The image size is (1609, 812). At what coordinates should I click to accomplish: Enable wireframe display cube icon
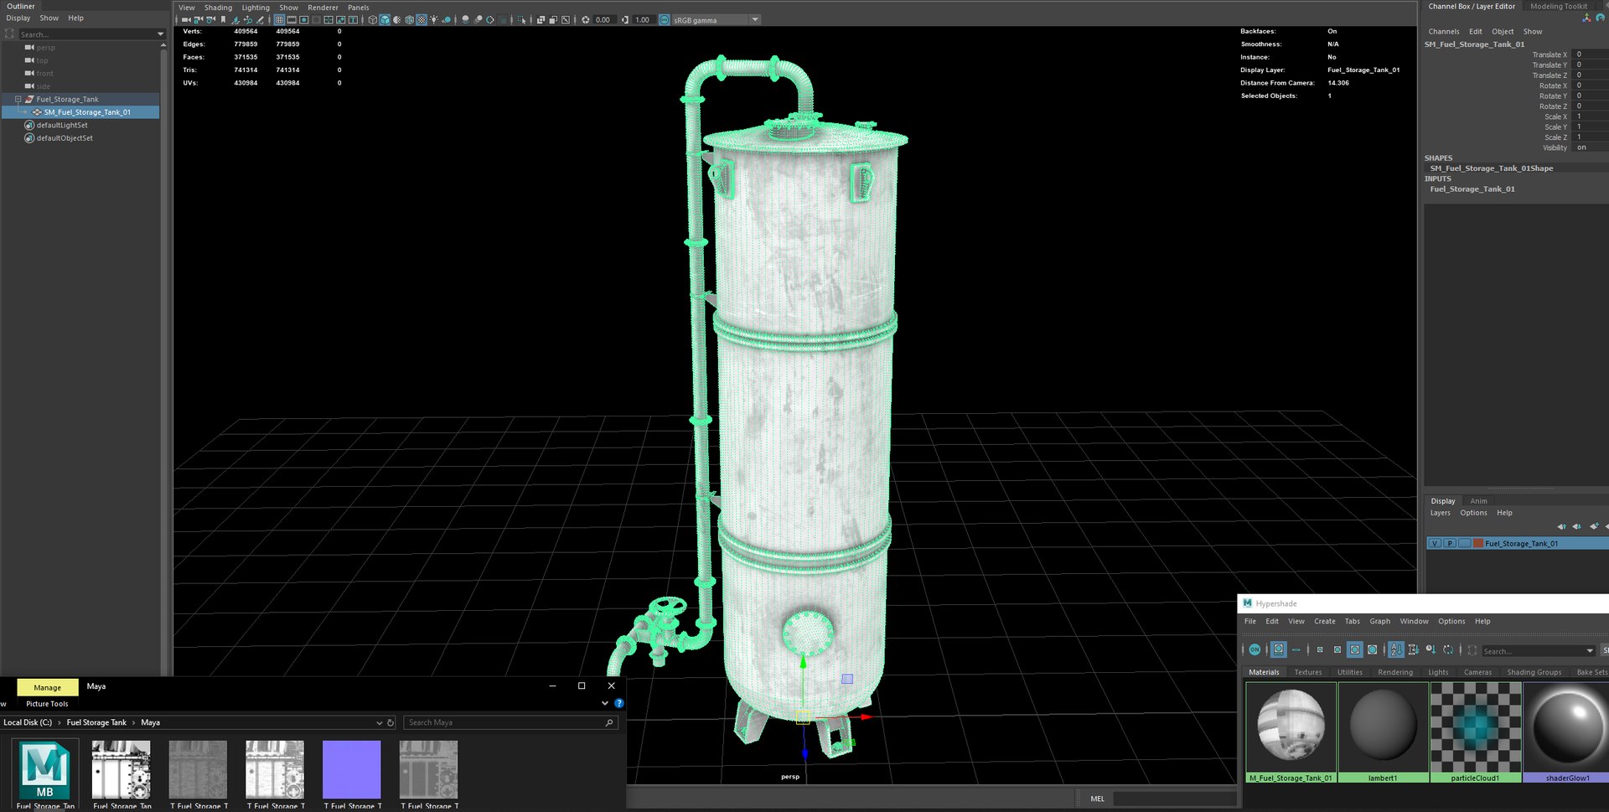tap(373, 19)
